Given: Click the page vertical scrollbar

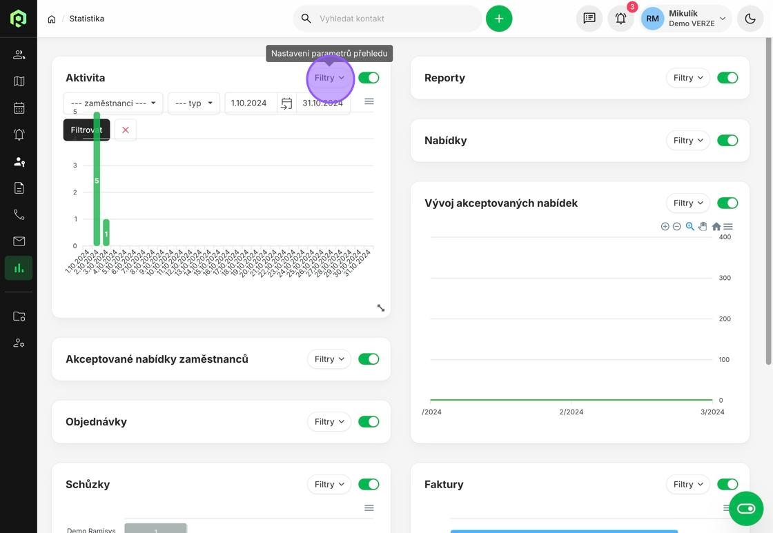Looking at the screenshot, I should pos(768,201).
